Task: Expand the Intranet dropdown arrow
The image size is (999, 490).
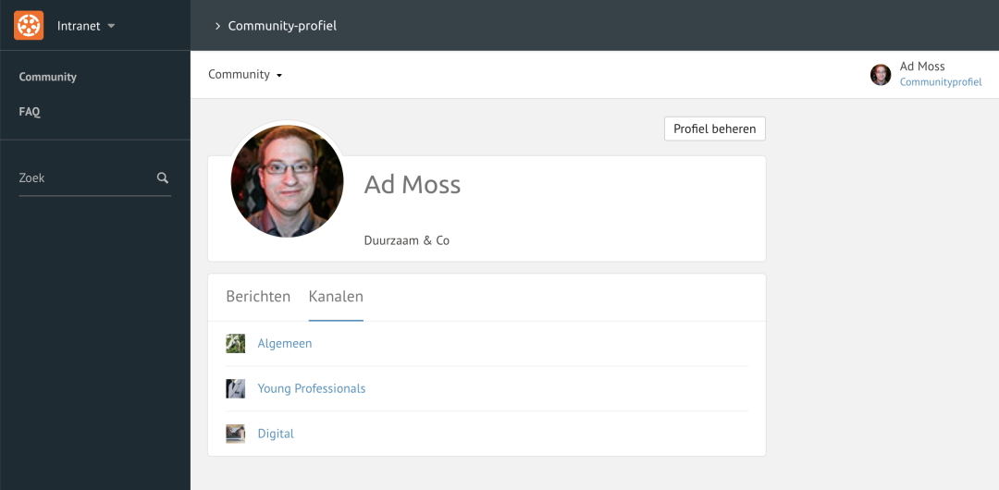Action: tap(111, 26)
